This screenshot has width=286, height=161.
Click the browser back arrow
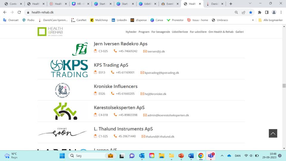click(5, 12)
